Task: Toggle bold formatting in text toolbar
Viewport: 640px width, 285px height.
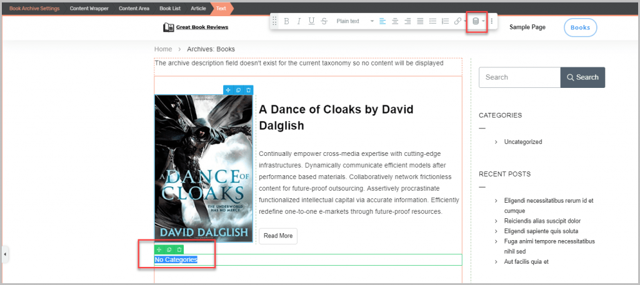Action: pyautogui.click(x=286, y=21)
